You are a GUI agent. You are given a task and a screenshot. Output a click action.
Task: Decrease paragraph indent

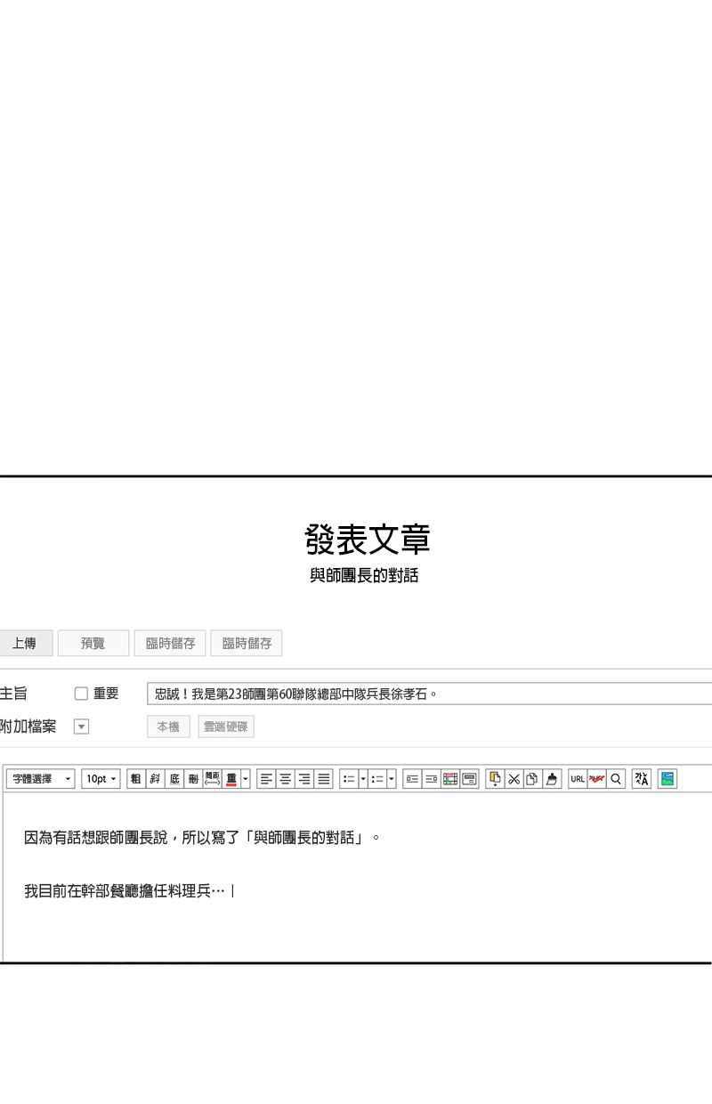[x=412, y=779]
